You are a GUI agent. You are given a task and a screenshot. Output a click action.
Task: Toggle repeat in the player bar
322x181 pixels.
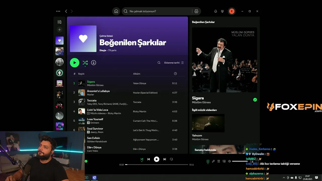(x=172, y=159)
